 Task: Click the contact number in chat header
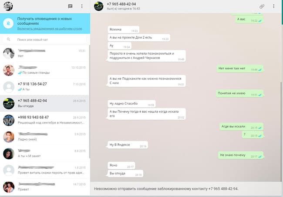point(121,4)
